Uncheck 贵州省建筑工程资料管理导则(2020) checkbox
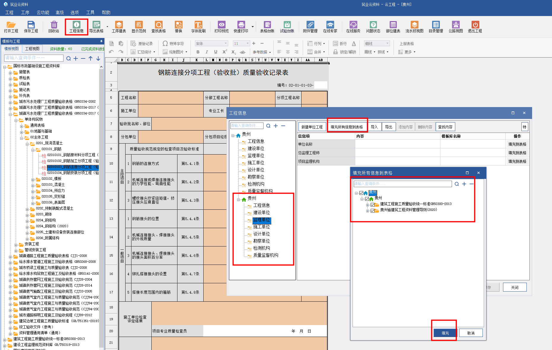Viewport: 552px width, 350px height. pos(372,211)
